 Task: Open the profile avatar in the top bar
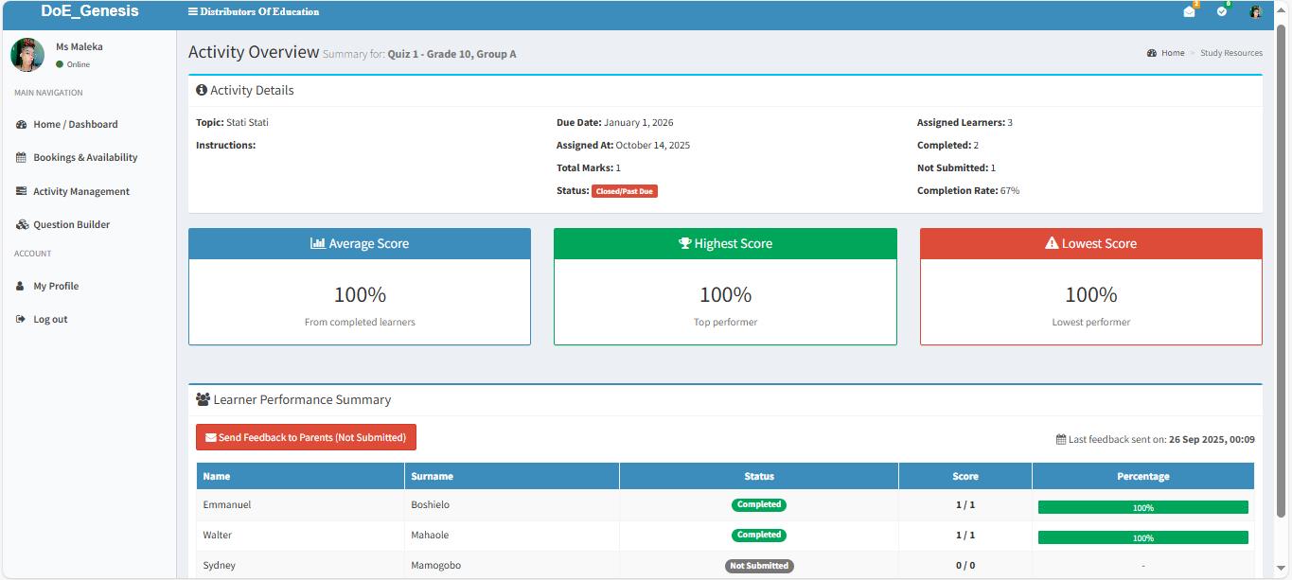(1255, 12)
